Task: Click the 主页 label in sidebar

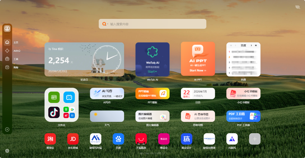Action: (16, 42)
